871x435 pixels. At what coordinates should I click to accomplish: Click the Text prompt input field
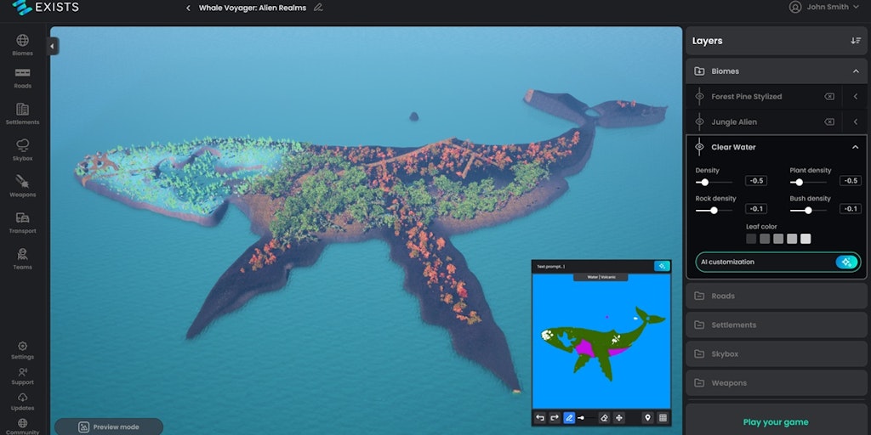click(x=593, y=266)
